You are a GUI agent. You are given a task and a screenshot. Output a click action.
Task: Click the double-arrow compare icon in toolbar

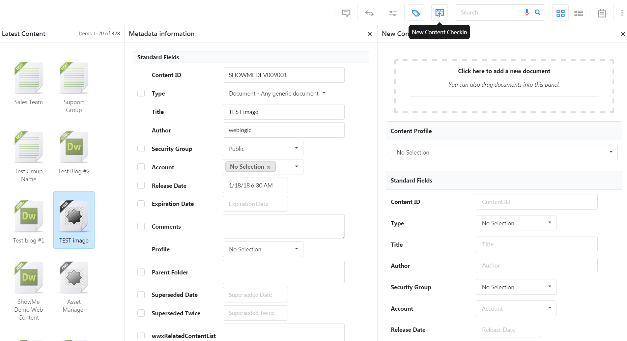tap(369, 13)
